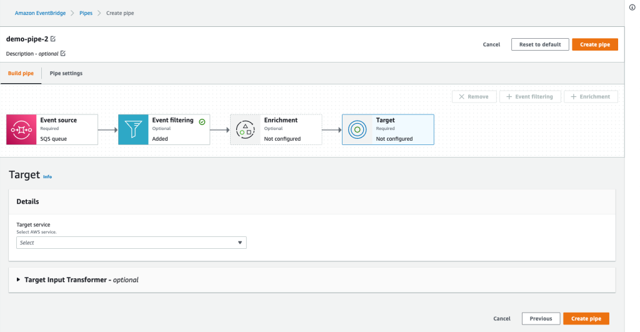Viewport: 640px width, 332px height.
Task: Click 'Not configured' text under Enrichment
Action: click(282, 139)
